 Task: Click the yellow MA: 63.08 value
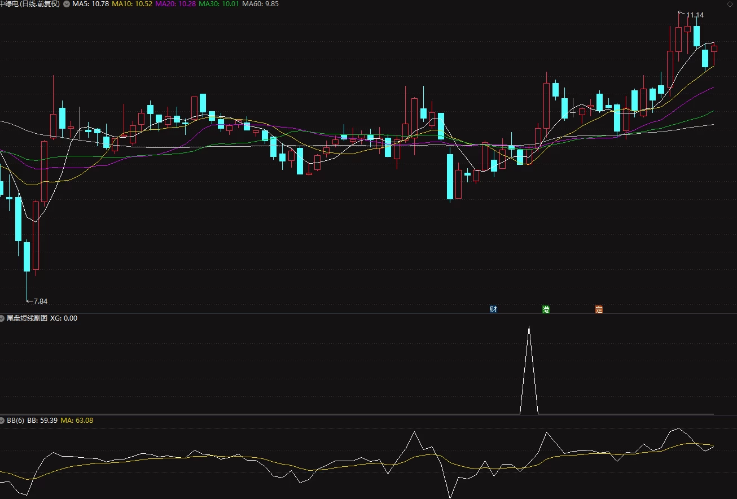[77, 421]
